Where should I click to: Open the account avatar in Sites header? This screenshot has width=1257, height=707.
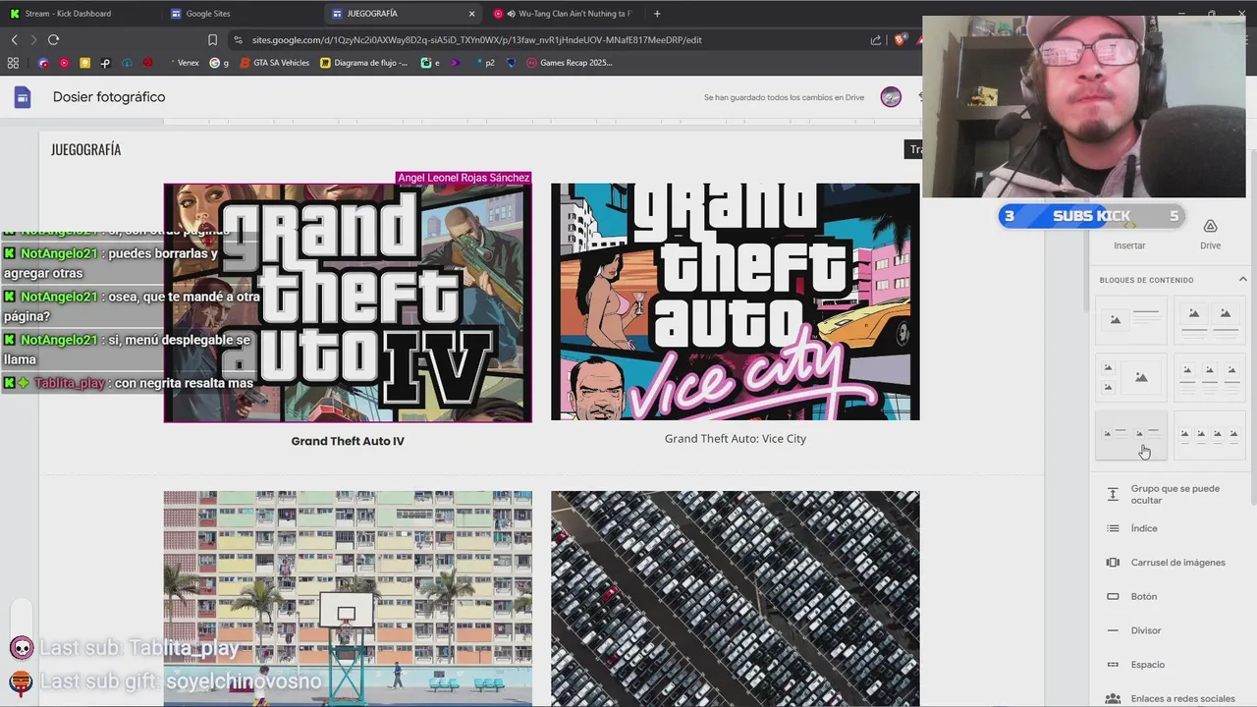point(891,97)
